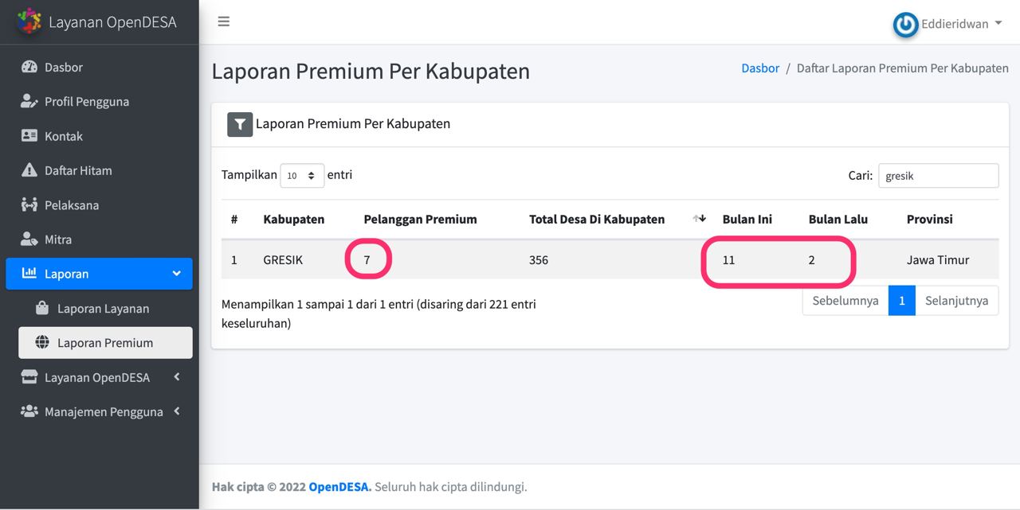Open the Tampilkan entries dropdown

[302, 175]
